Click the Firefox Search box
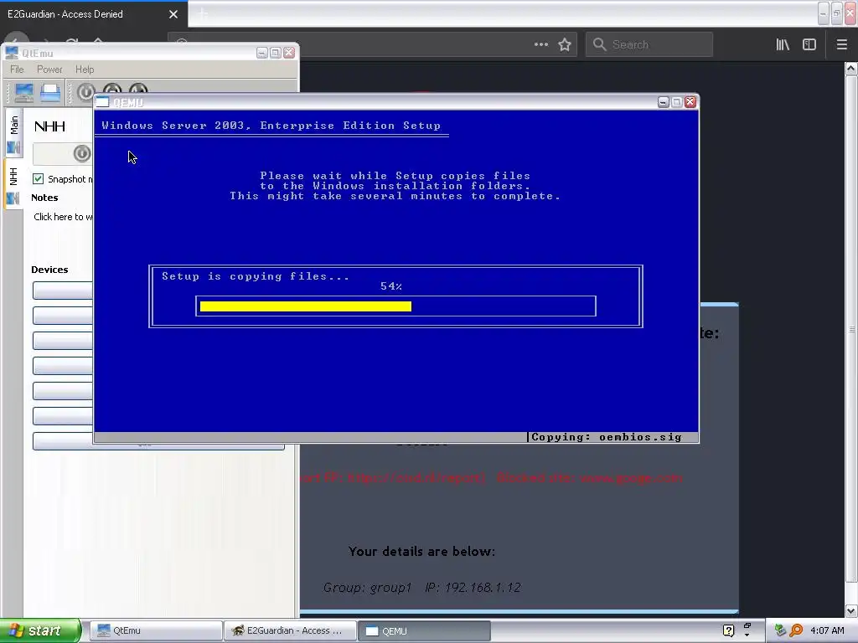This screenshot has height=643, width=858. click(x=649, y=44)
